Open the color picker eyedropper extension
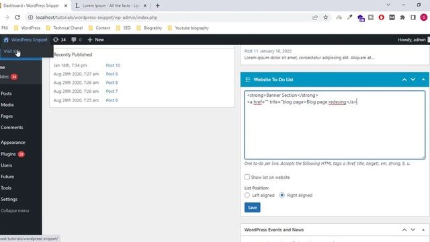430x242 pixels. pyautogui.click(x=349, y=17)
